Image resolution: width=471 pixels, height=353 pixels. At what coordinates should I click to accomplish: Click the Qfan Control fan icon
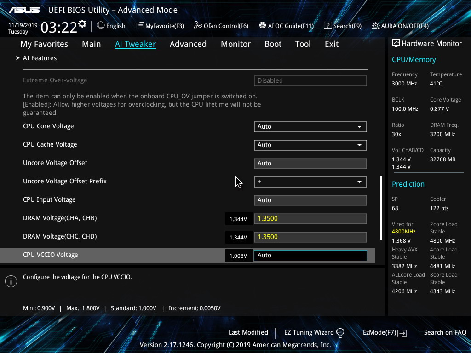coord(198,26)
